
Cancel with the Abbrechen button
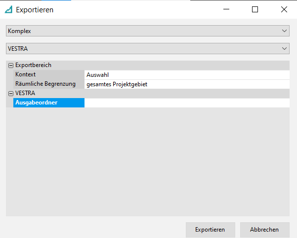pos(264,230)
